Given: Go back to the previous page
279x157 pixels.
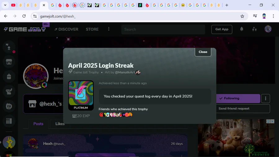Looking at the screenshot, I should 6,16.
